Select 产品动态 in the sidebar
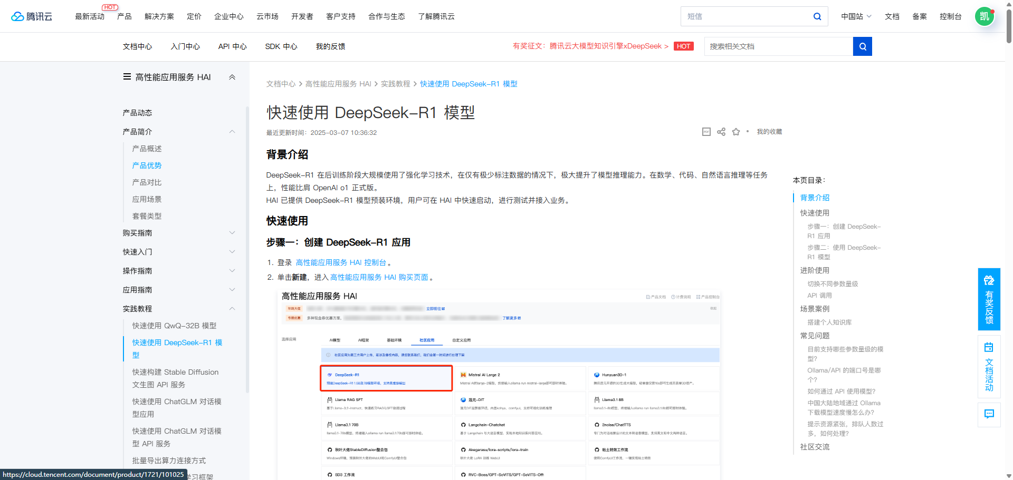Screen dimensions: 1013x480 coord(138,113)
